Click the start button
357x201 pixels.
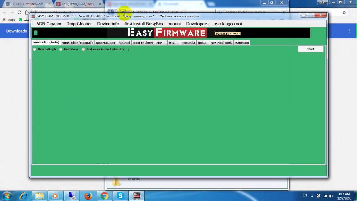coord(310,49)
